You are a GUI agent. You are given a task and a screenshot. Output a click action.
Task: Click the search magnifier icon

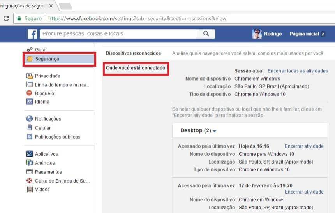[206, 33]
